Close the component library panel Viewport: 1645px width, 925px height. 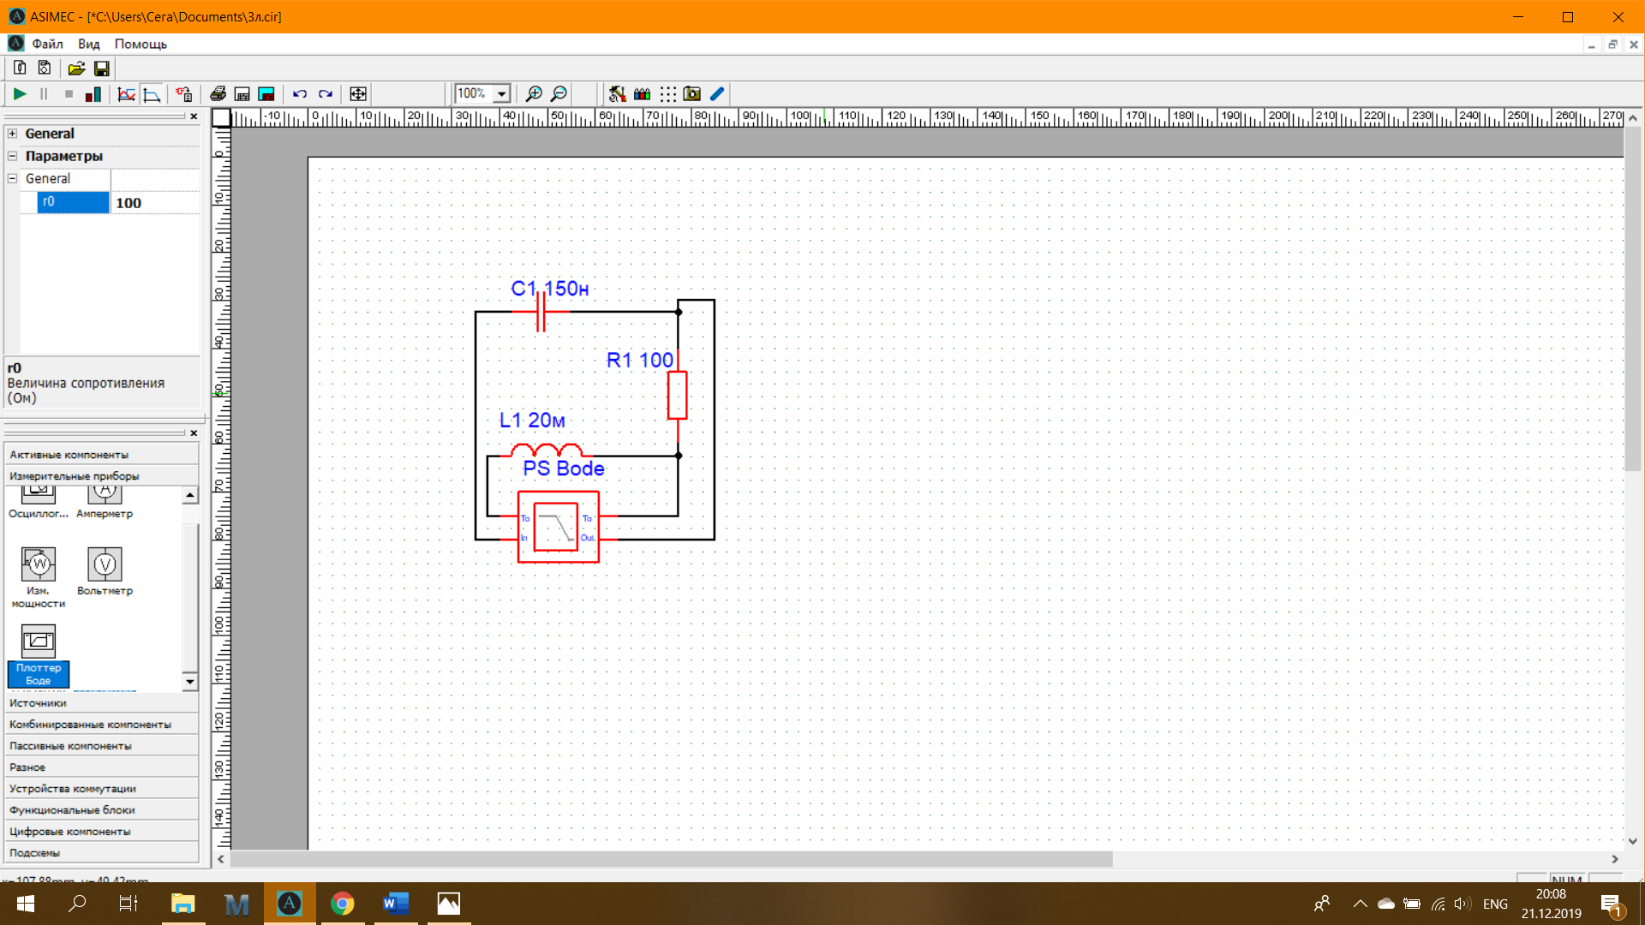194,433
